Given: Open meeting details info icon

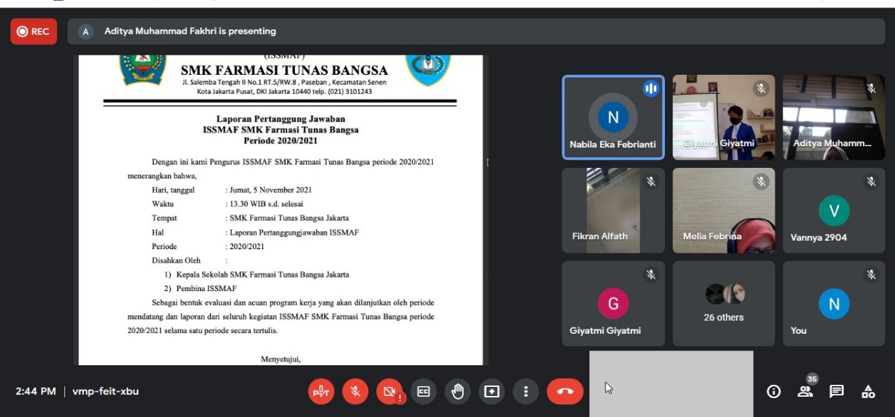Looking at the screenshot, I should click(x=773, y=392).
